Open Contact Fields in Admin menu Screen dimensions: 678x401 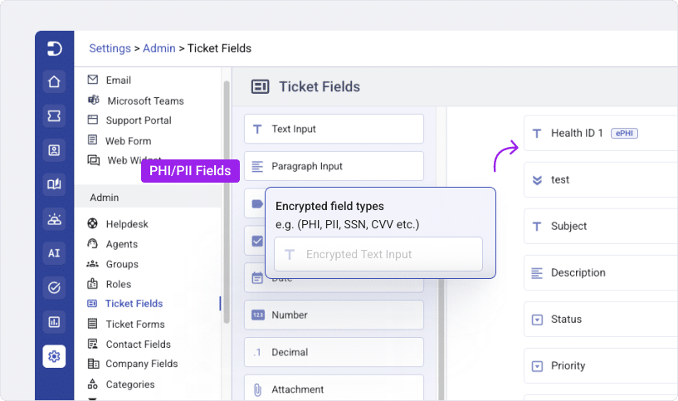pyautogui.click(x=139, y=345)
